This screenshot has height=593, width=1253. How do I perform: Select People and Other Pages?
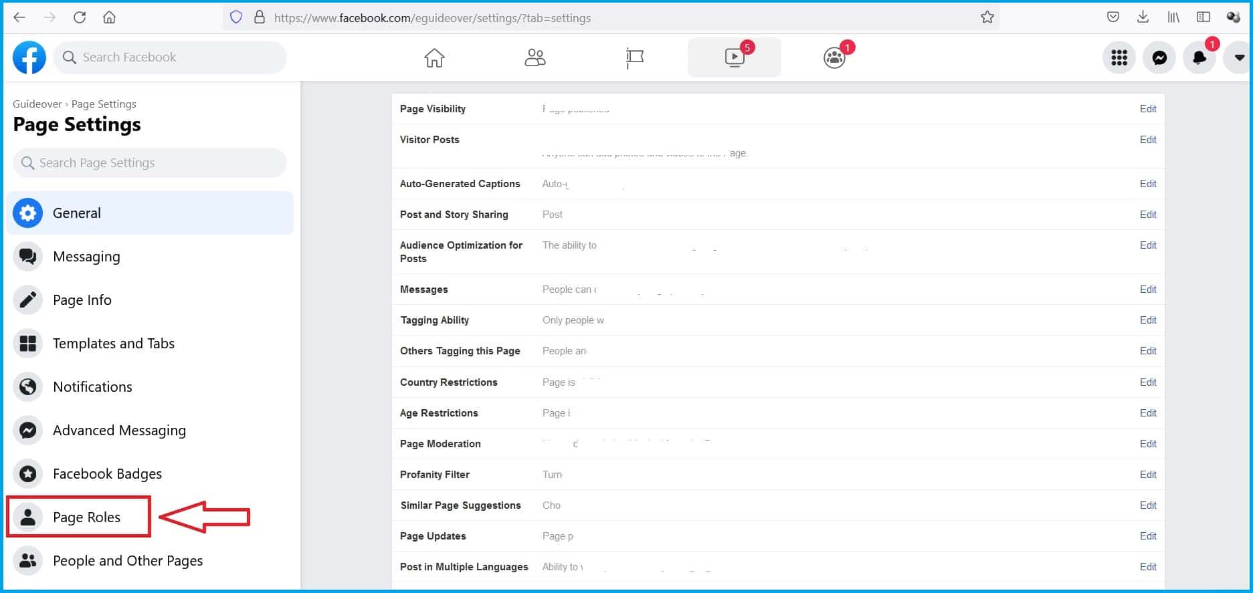pyautogui.click(x=150, y=560)
